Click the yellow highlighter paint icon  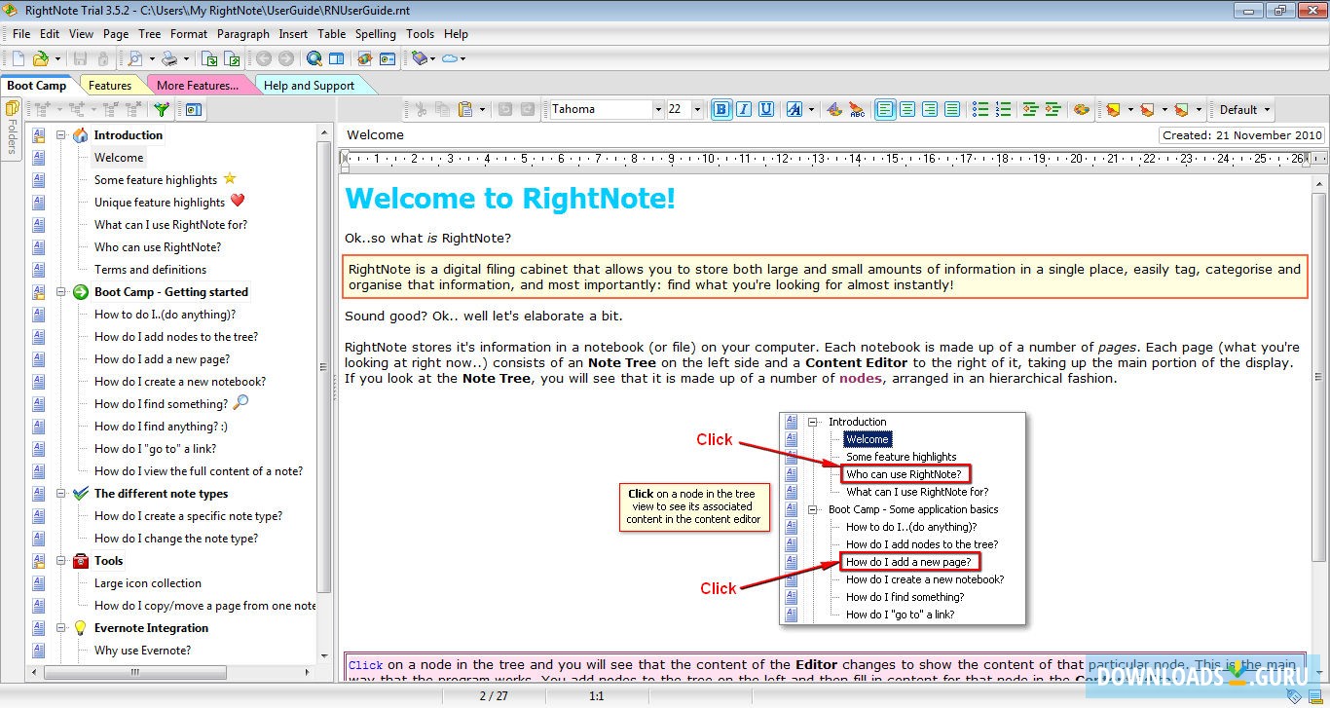[1113, 109]
